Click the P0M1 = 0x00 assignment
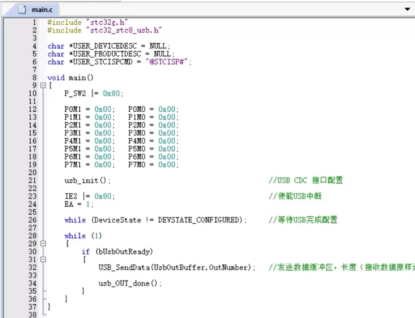Image resolution: width=415 pixels, height=318 pixels. click(x=90, y=110)
